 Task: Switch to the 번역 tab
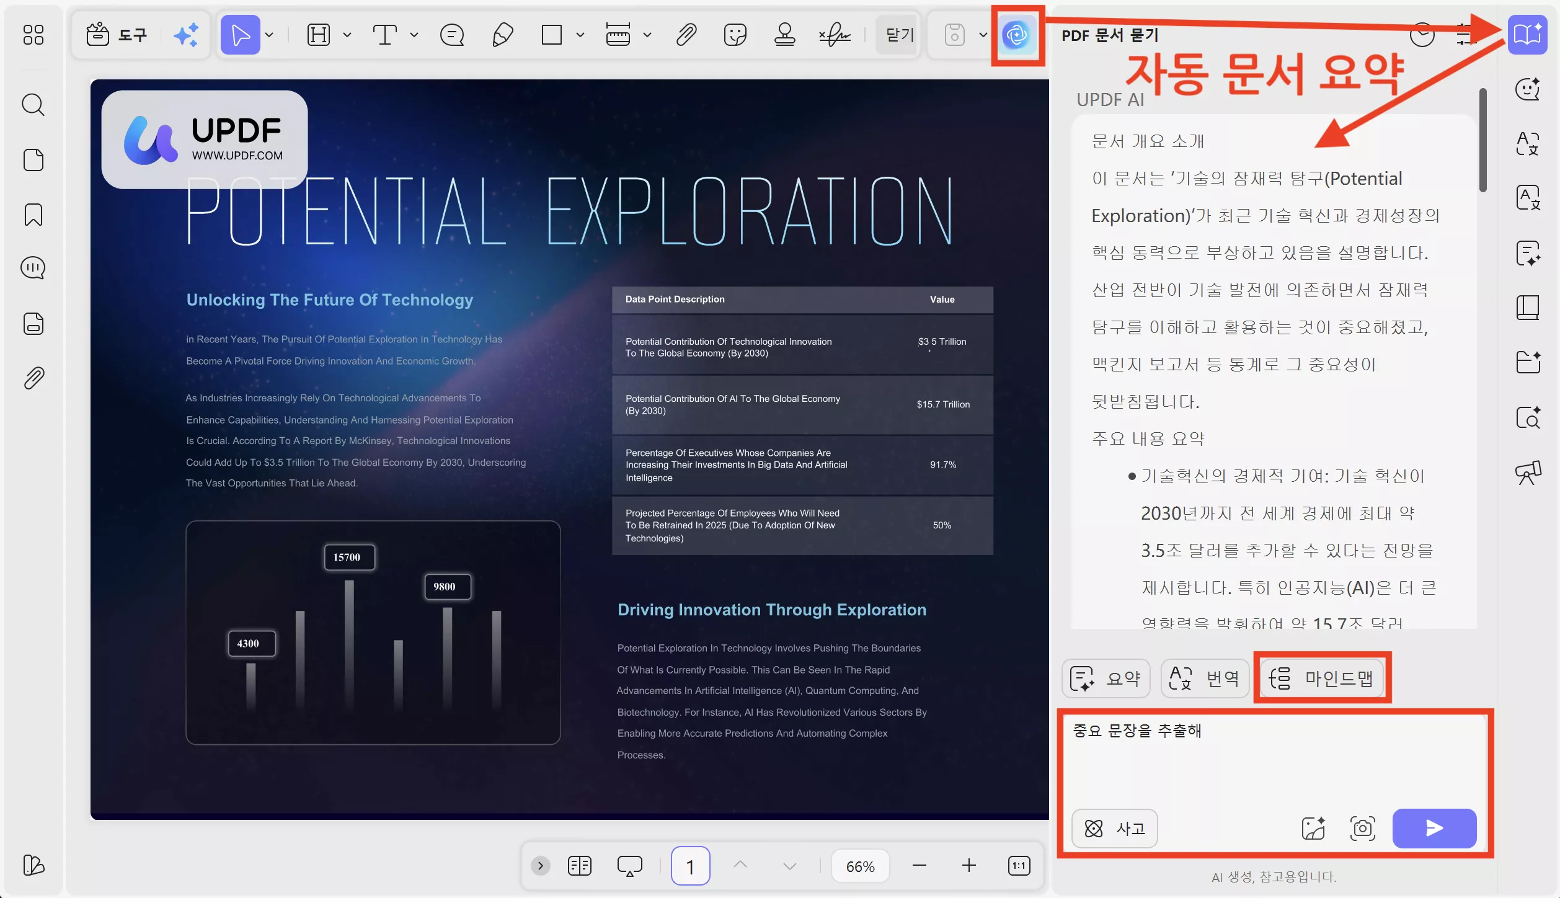(1203, 678)
